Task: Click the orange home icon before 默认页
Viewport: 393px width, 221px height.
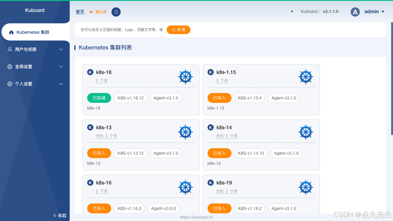Action: (x=91, y=12)
